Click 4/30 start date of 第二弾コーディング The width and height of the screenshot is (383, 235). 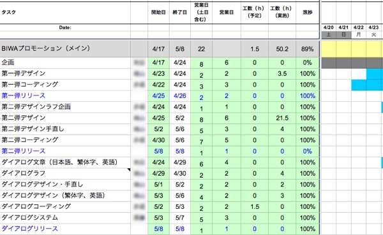158,140
